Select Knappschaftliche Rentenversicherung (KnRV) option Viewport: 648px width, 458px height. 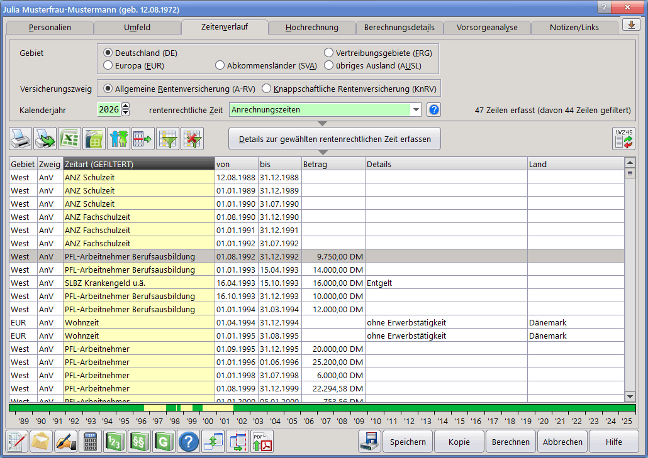(x=267, y=89)
